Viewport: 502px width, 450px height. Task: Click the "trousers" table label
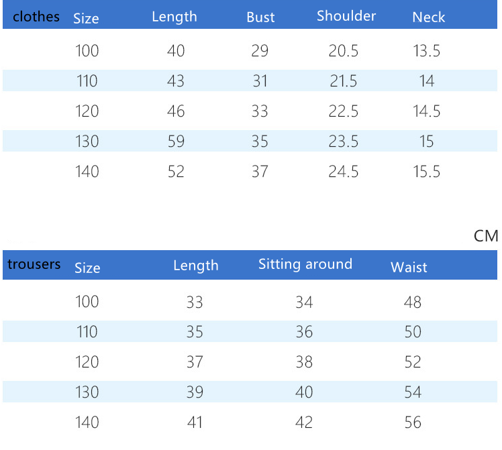[x=34, y=264]
